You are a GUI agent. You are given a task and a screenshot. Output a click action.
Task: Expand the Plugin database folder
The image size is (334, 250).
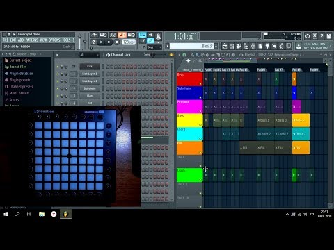pyautogui.click(x=19, y=74)
